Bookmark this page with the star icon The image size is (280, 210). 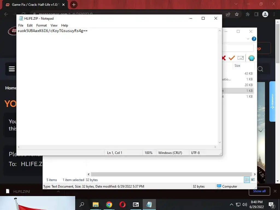click(x=237, y=14)
